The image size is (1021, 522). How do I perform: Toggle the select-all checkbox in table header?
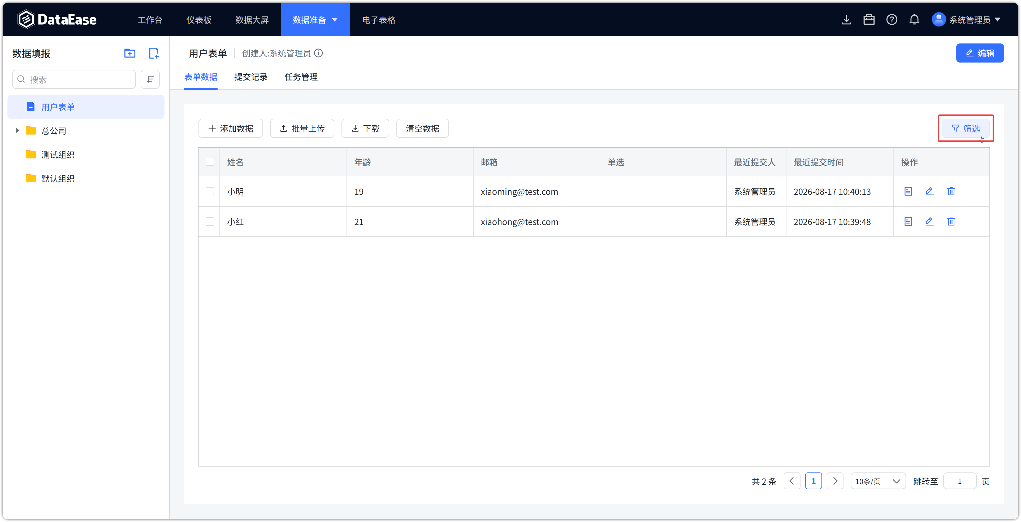coord(210,161)
